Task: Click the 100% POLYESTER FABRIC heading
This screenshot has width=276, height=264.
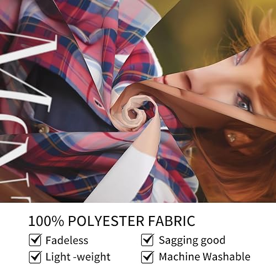Action: tap(112, 221)
